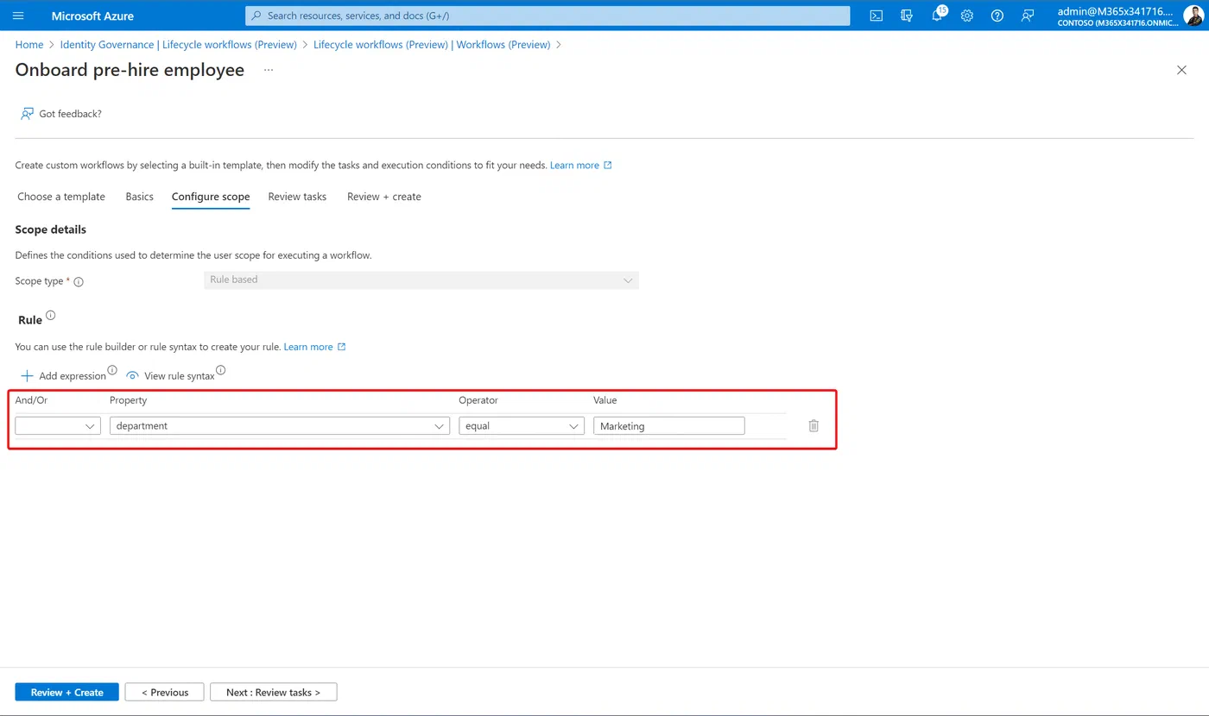1209x716 pixels.
Task: Open Learn more link after template description
Action: [x=580, y=165]
